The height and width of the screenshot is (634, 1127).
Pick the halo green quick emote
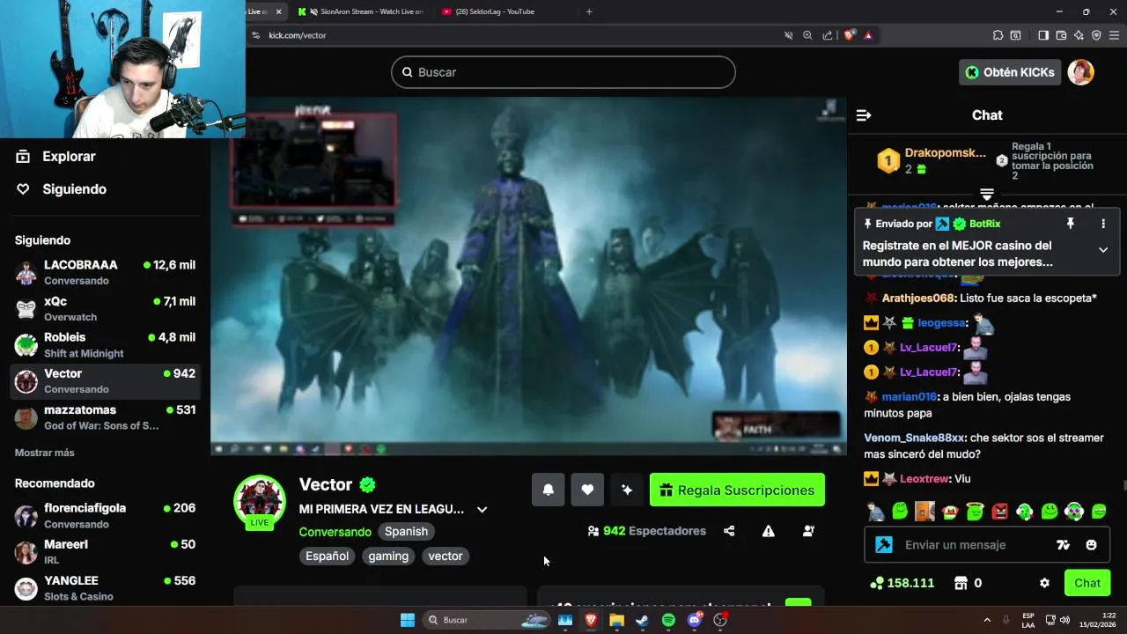click(x=975, y=511)
